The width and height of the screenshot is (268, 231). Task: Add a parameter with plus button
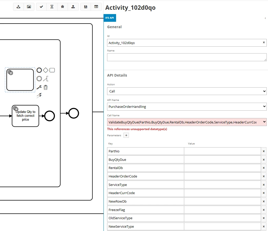[x=126, y=135]
